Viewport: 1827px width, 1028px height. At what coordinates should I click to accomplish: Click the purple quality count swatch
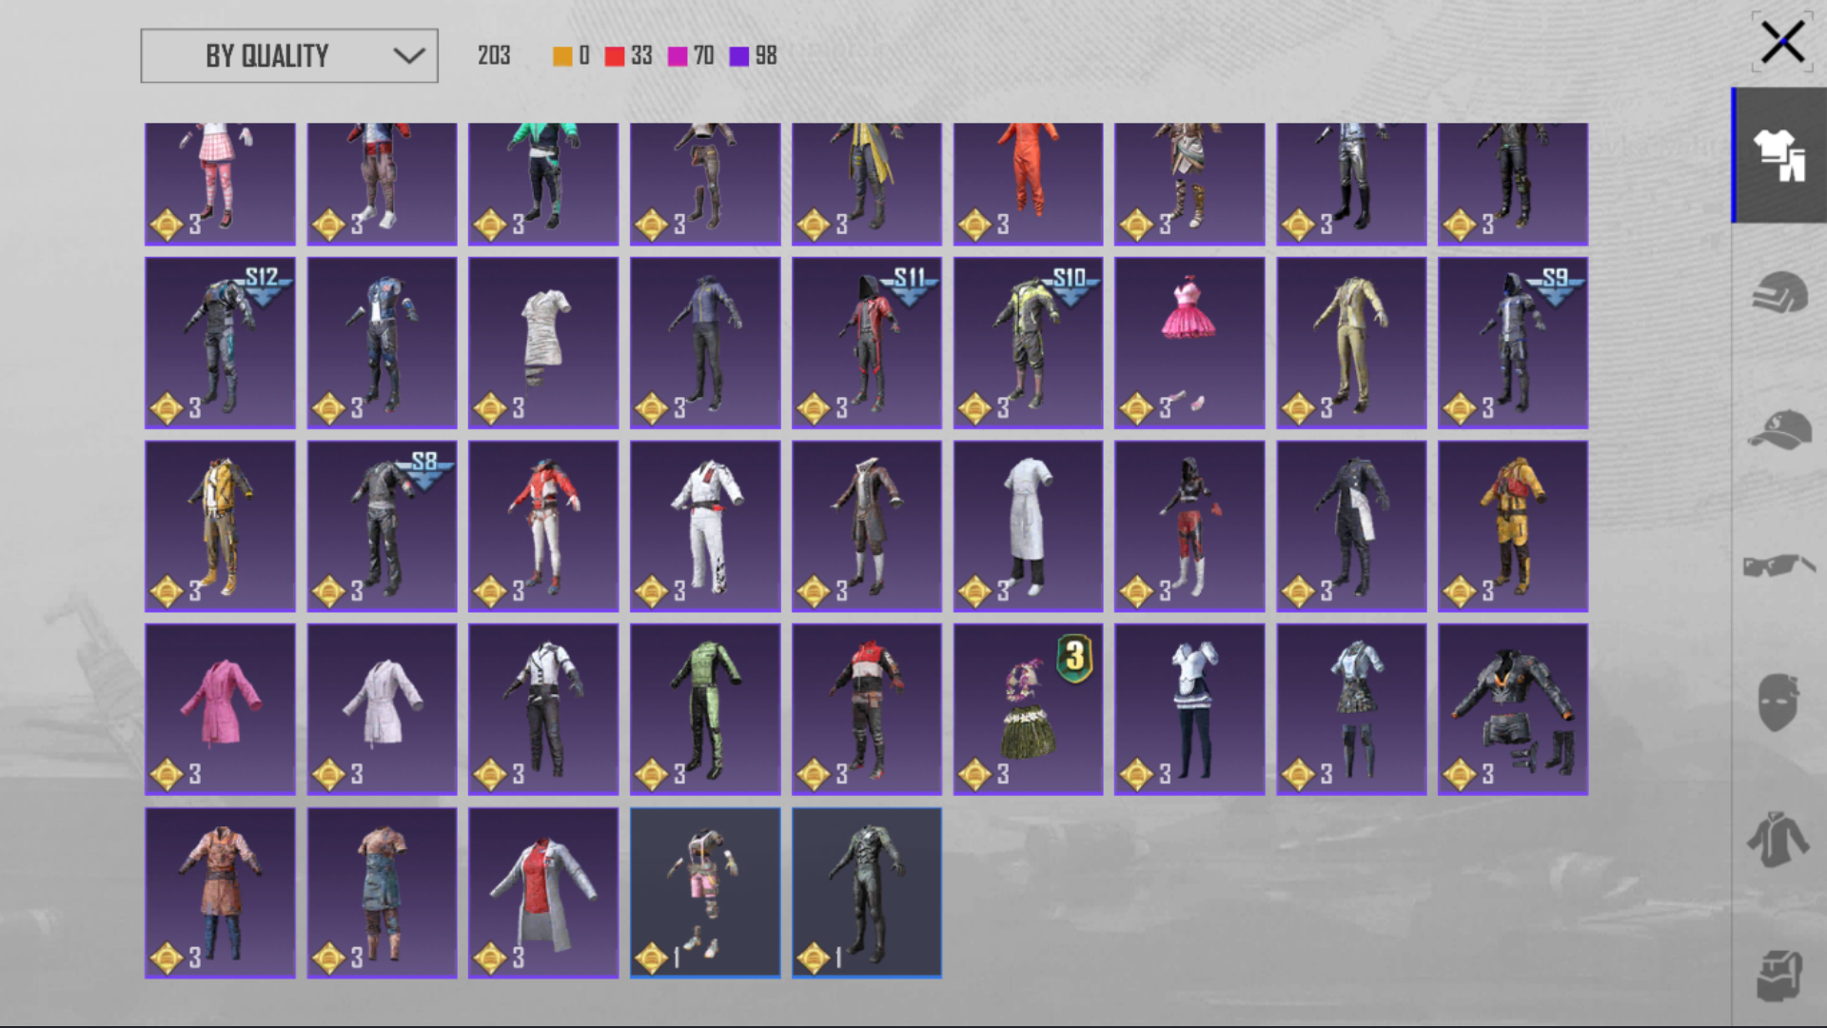[x=739, y=56]
